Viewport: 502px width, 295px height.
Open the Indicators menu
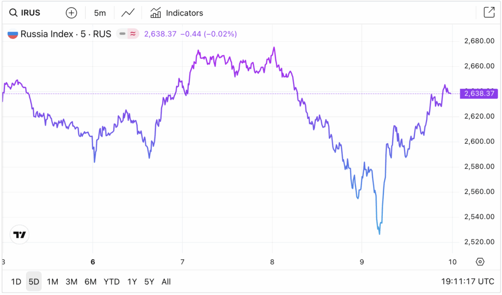click(x=176, y=13)
